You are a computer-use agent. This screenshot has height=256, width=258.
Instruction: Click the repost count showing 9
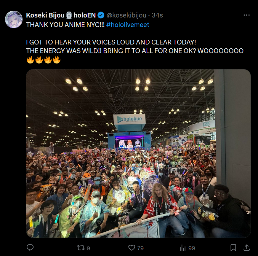coord(88,248)
